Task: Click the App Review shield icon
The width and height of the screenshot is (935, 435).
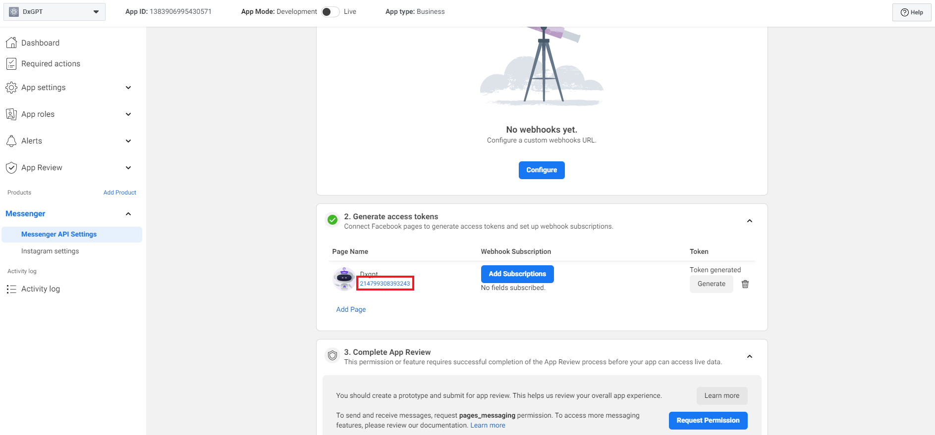Action: (11, 168)
